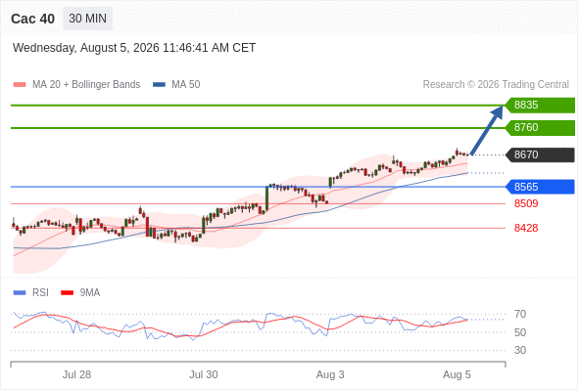
Task: Click the 30 MIN timeframe badge
Action: (x=88, y=19)
